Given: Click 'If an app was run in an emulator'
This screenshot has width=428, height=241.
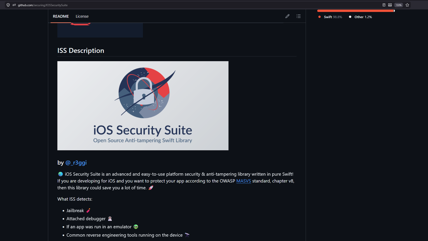Looking at the screenshot, I should coord(99,227).
